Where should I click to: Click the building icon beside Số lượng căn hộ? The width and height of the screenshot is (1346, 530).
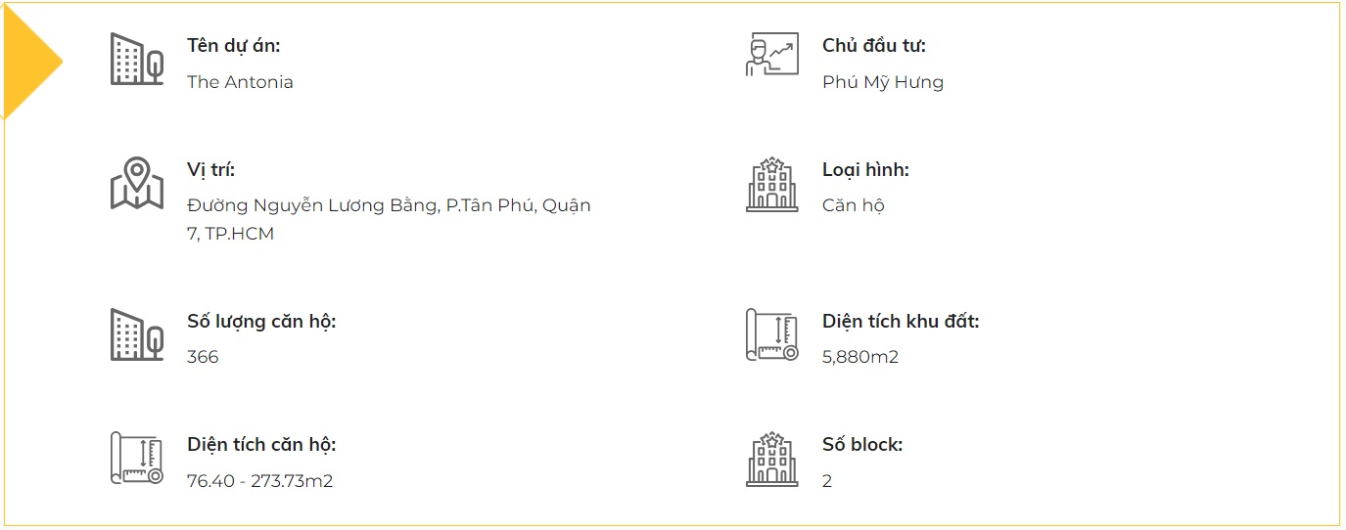click(136, 334)
